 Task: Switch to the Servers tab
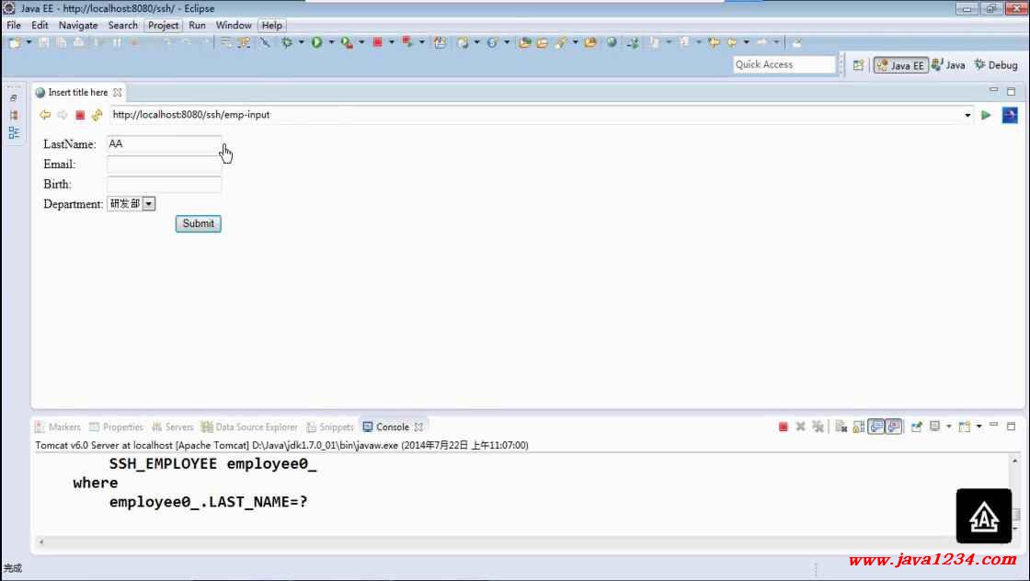[173, 427]
